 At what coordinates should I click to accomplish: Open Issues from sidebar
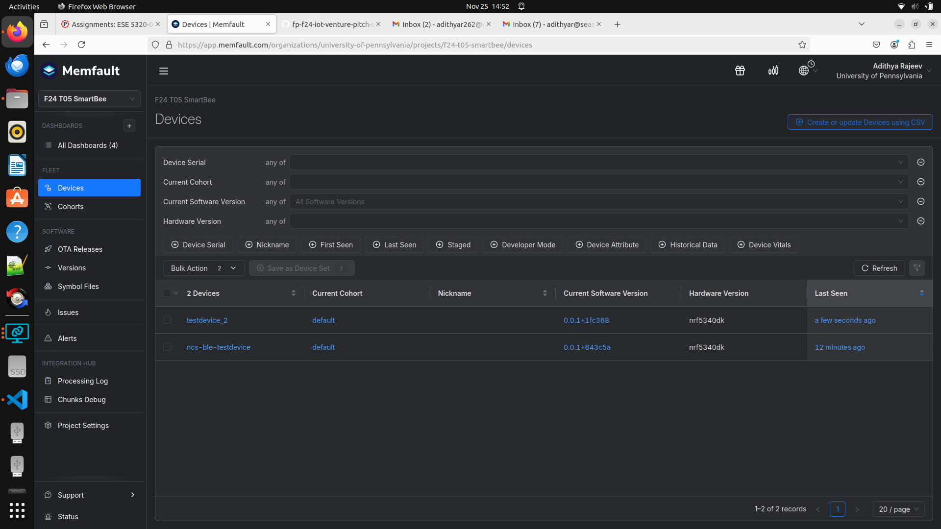pos(68,312)
